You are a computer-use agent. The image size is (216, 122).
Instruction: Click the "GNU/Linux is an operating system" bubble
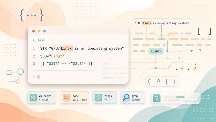162,23
